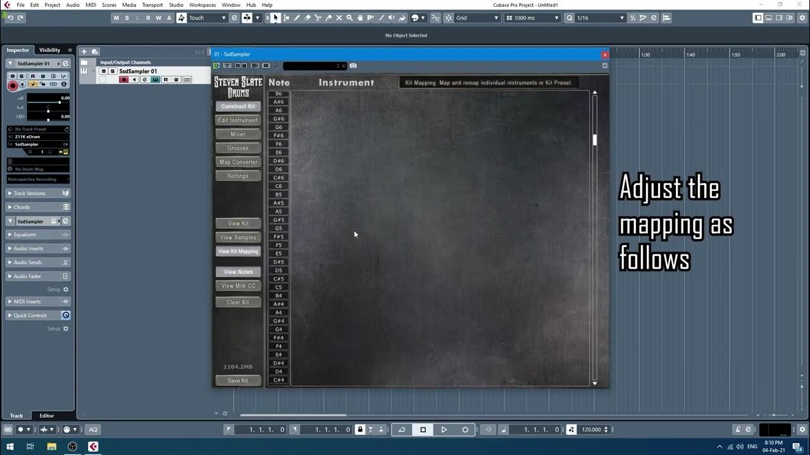Screen dimensions: 810x455
Task: Adjust the Inspector volume fader handle
Action: [59, 102]
